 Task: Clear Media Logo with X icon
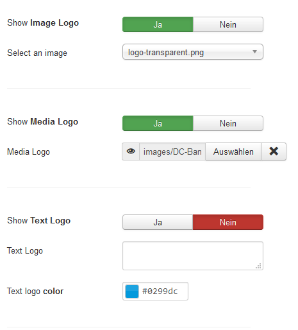tap(274, 152)
